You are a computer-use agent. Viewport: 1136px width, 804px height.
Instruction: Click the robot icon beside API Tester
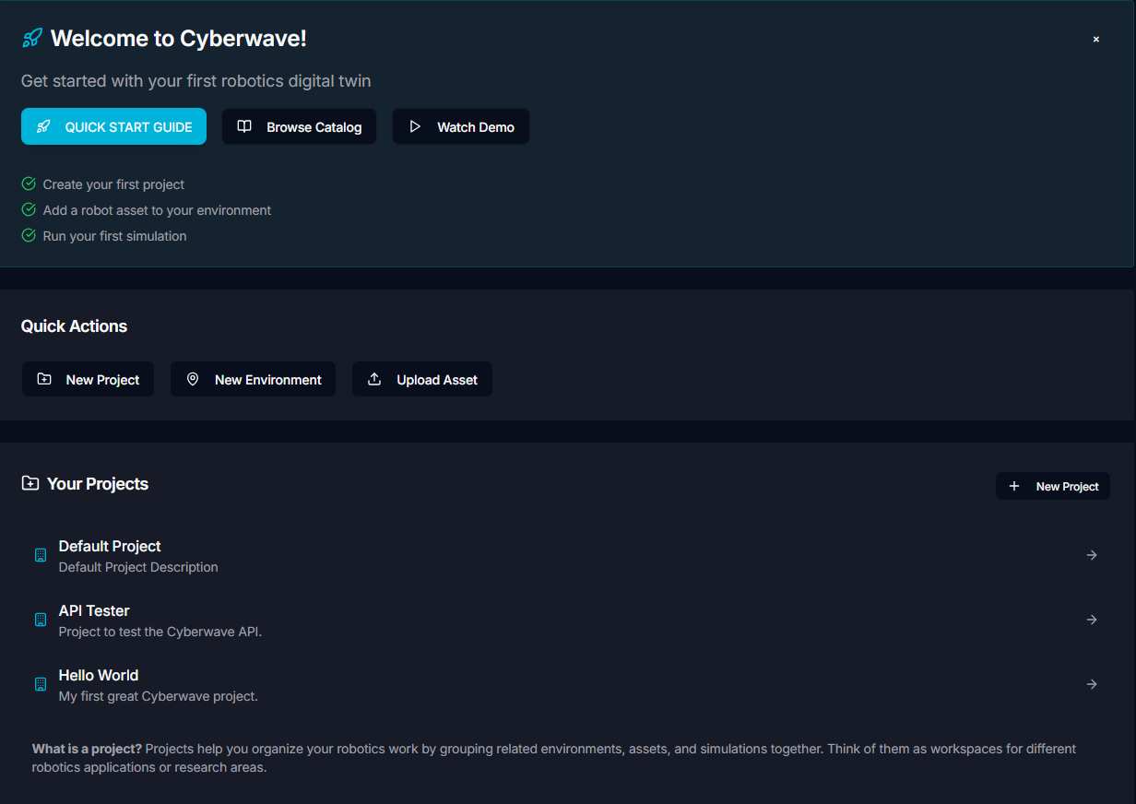40,620
